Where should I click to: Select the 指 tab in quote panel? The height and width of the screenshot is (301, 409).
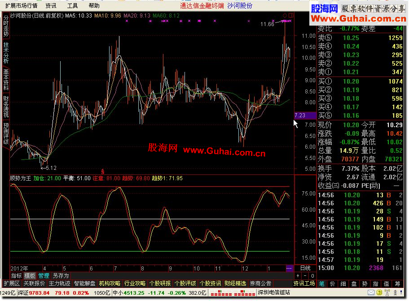pos(376,284)
